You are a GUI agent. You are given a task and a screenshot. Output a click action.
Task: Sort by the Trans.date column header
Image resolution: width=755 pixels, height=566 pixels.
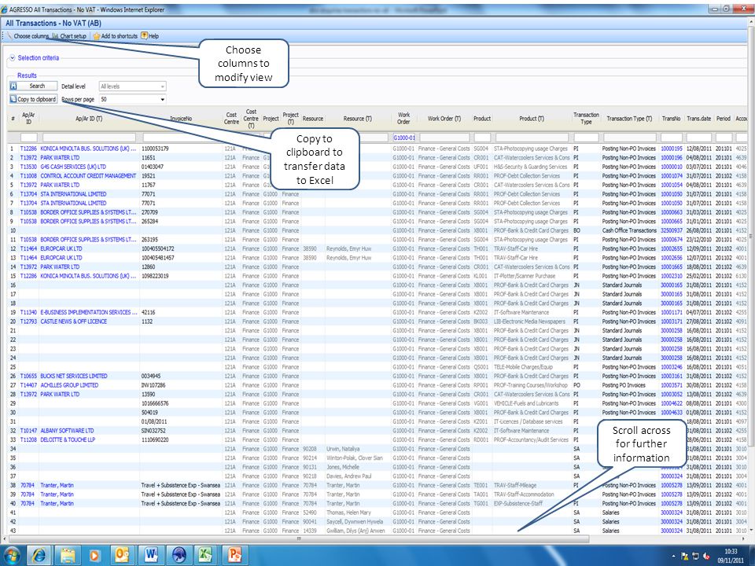point(698,119)
